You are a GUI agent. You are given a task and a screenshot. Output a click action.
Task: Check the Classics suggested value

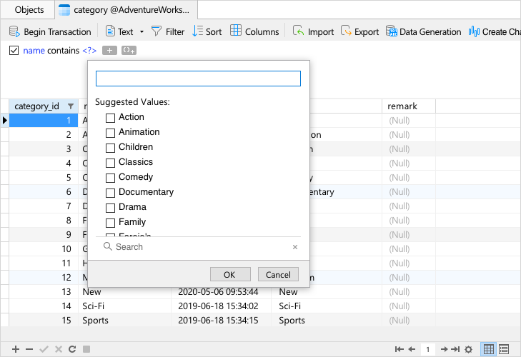pyautogui.click(x=110, y=162)
